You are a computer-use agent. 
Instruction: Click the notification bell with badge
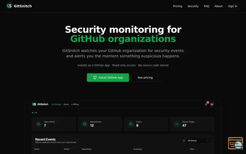coord(206,104)
